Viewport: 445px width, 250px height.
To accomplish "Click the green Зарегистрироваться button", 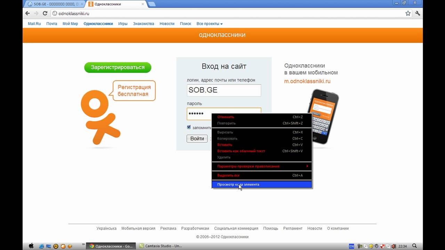I will click(x=118, y=67).
